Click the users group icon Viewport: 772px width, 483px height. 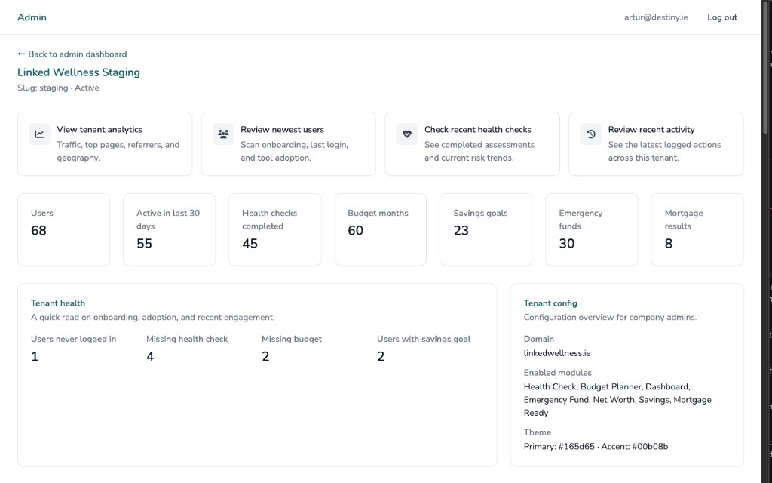[x=223, y=134]
